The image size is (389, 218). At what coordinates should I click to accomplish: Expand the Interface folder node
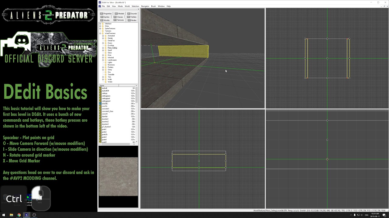click(100, 24)
